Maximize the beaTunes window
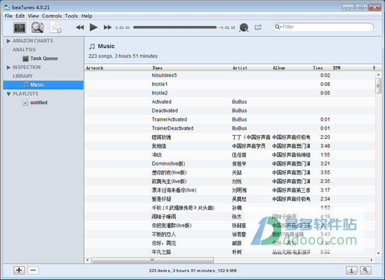The width and height of the screenshot is (385, 280). tap(361, 7)
